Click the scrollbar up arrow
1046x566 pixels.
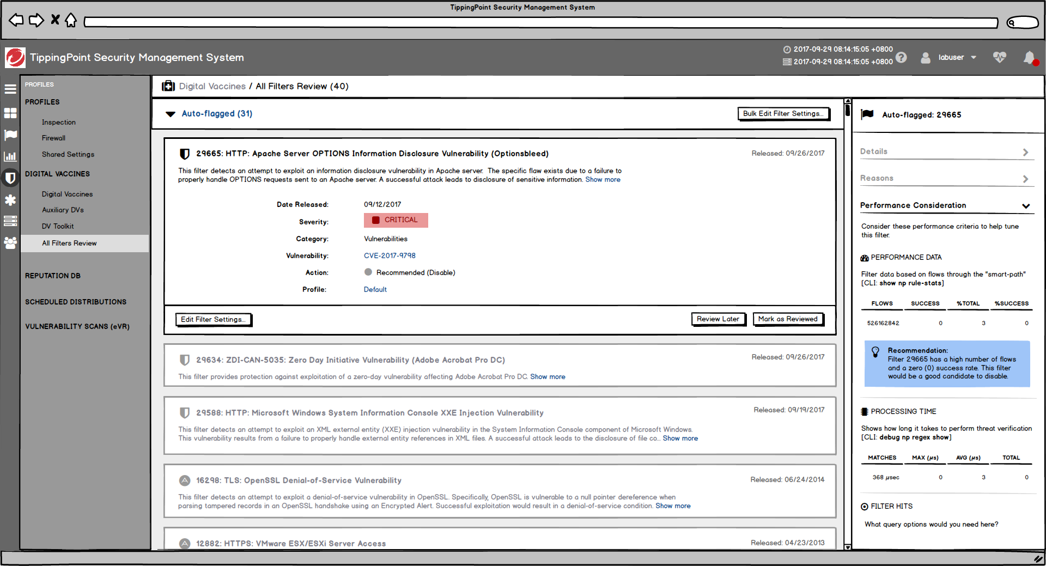pos(848,101)
